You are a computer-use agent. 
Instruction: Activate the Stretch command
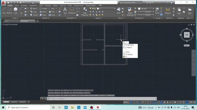pos(34,15)
